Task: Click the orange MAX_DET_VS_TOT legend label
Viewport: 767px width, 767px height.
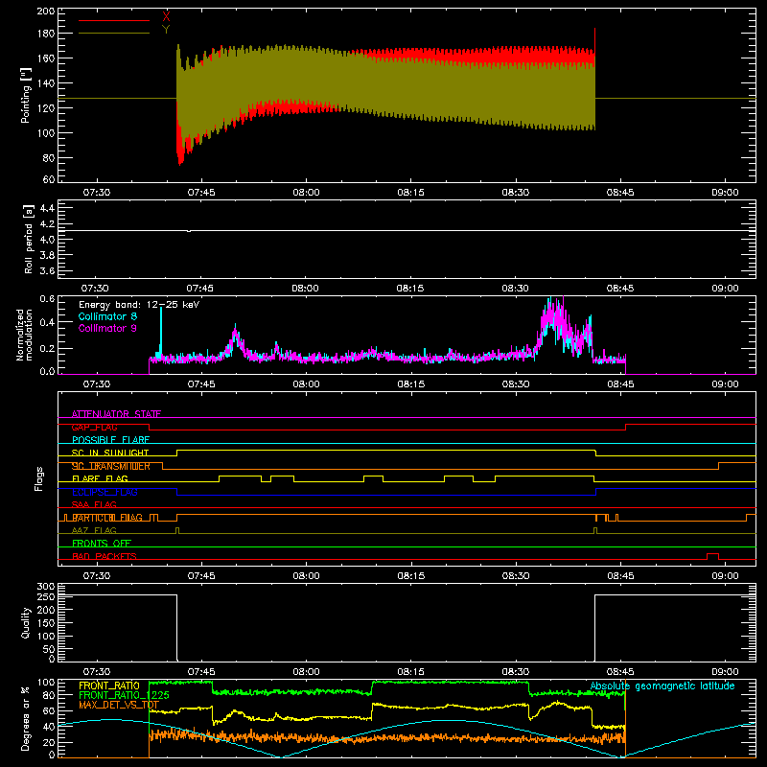Action: [x=119, y=705]
